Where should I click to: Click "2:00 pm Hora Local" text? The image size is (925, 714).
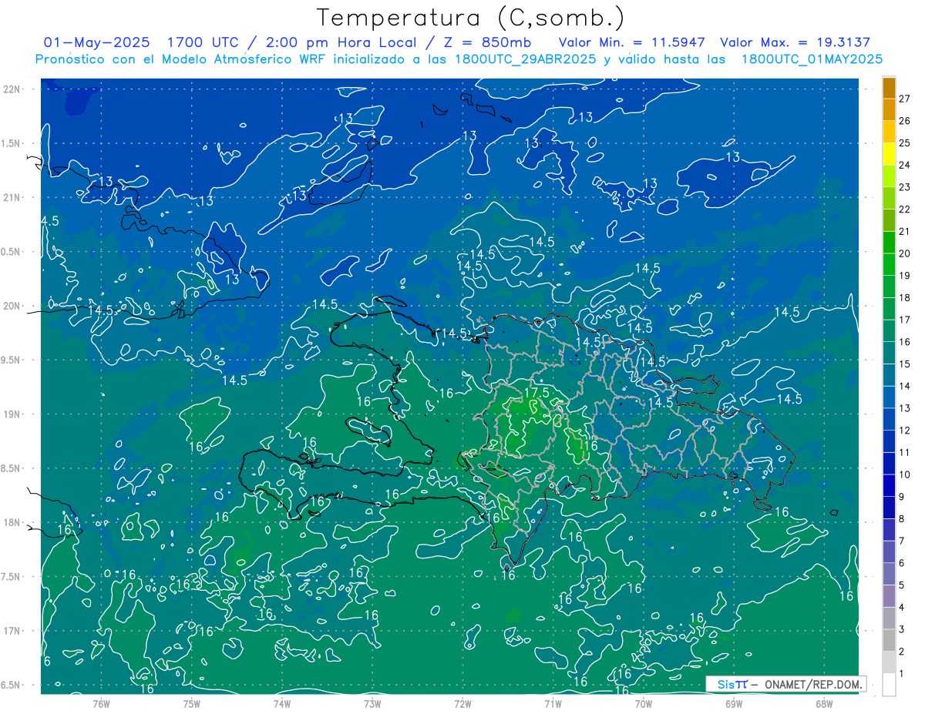(x=335, y=42)
